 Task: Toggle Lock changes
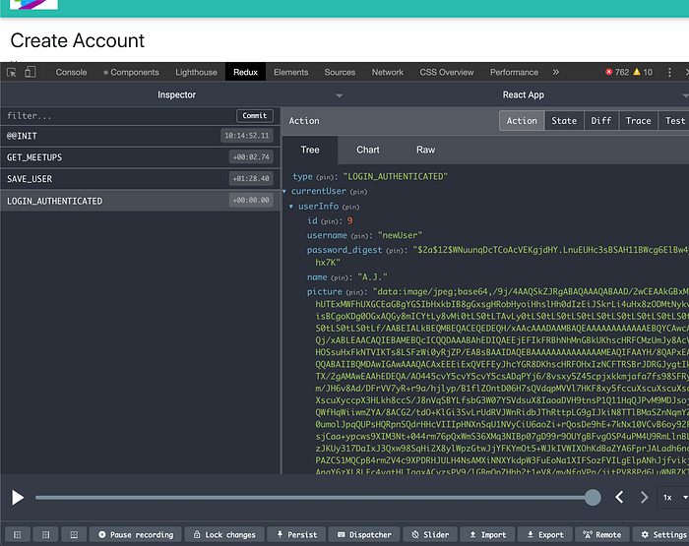pyautogui.click(x=224, y=534)
